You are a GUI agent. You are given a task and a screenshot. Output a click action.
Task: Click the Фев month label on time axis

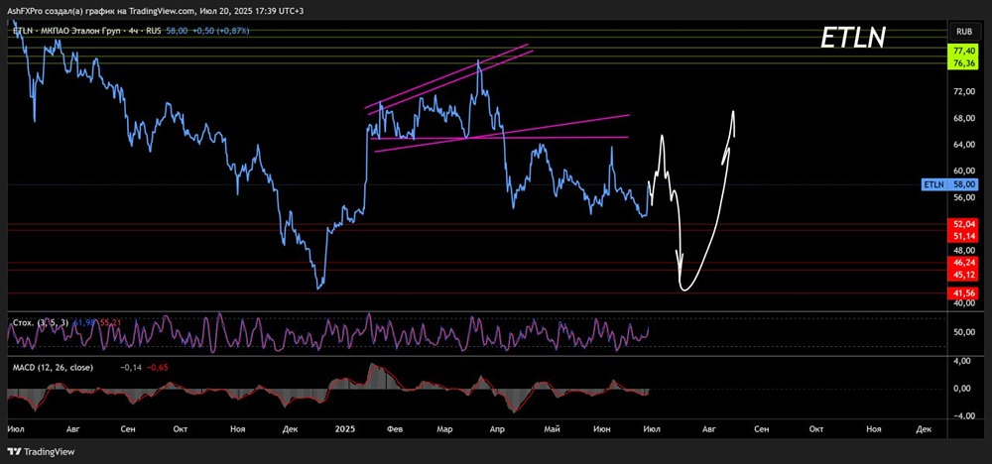[395, 429]
